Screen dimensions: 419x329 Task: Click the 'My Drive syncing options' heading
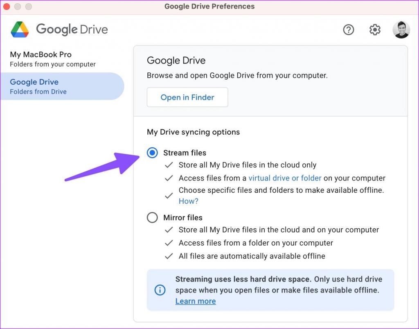(193, 132)
